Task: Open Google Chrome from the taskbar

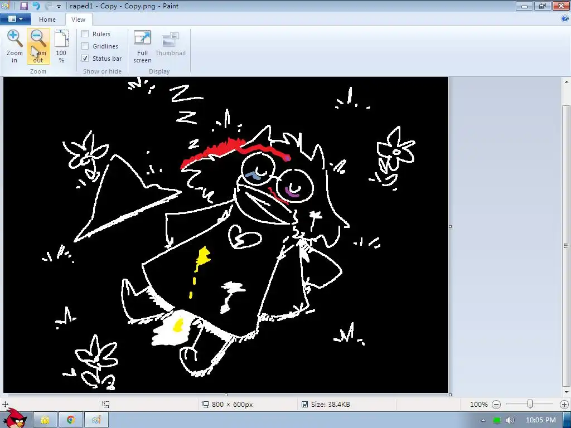Action: (71, 420)
